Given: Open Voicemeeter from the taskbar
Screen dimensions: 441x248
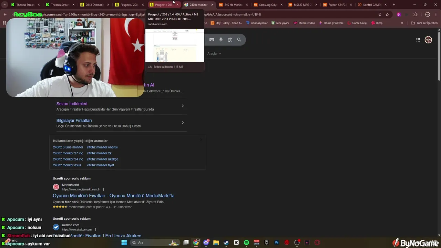Looking at the screenshot, I should coord(256,242).
